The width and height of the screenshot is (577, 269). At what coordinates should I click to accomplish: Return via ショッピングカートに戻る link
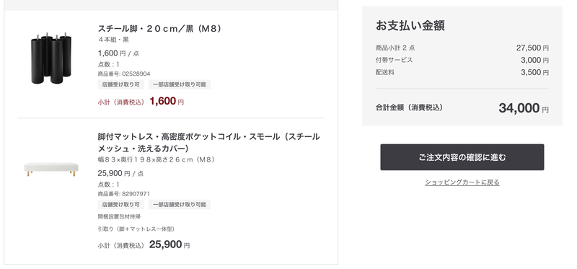[462, 182]
